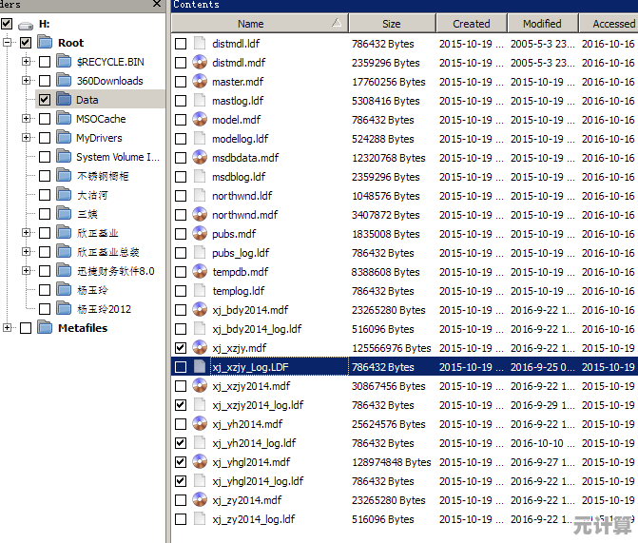Image resolution: width=638 pixels, height=543 pixels.
Task: Click the Data folder icon in tree
Action: [64, 100]
